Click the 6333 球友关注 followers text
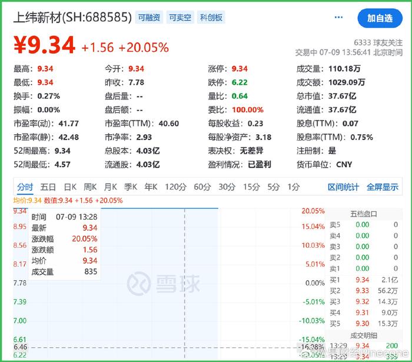Image resolution: width=412 pixels, height=362 pixels. click(x=378, y=42)
